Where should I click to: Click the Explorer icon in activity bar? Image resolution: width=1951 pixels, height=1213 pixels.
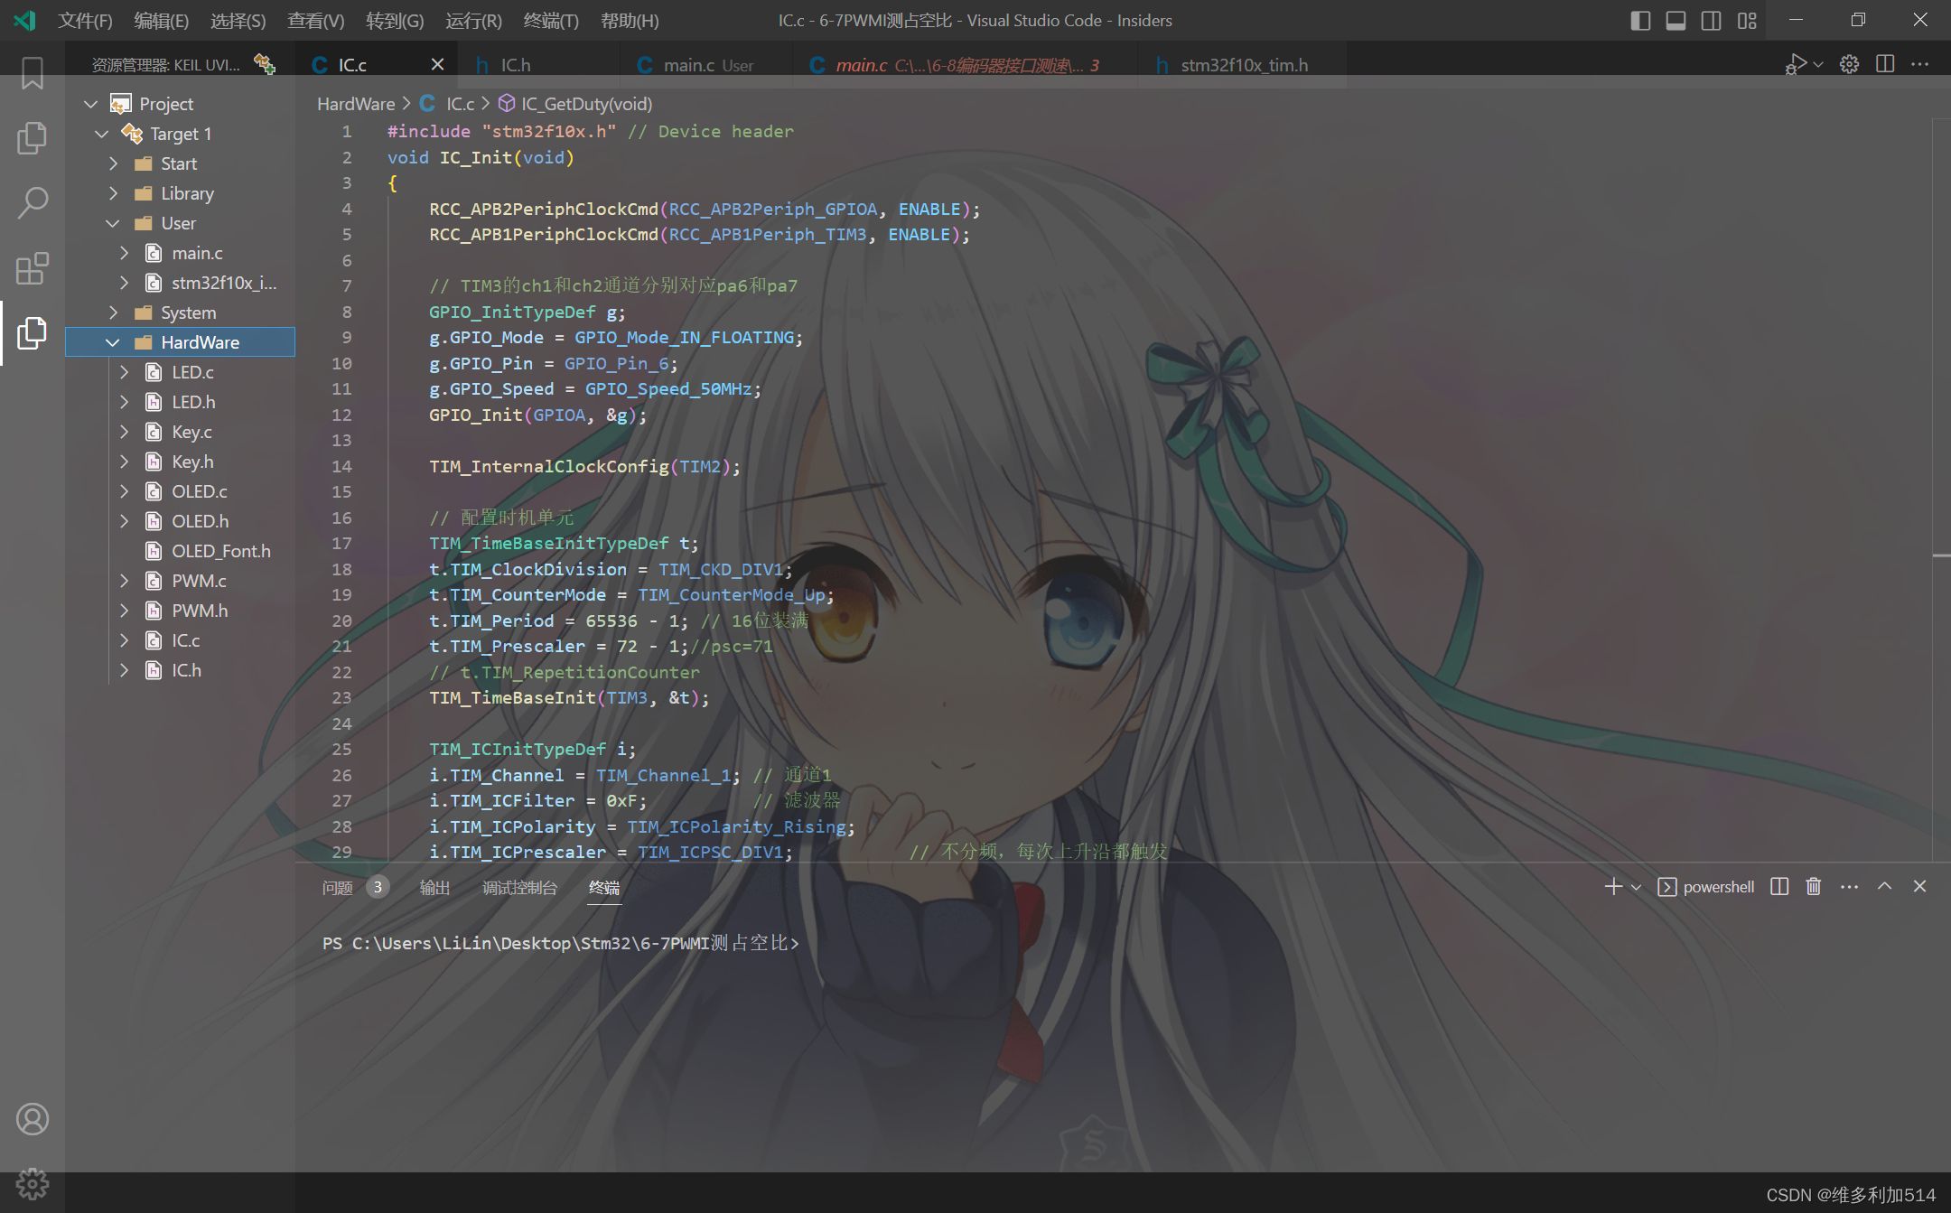pyautogui.click(x=31, y=135)
